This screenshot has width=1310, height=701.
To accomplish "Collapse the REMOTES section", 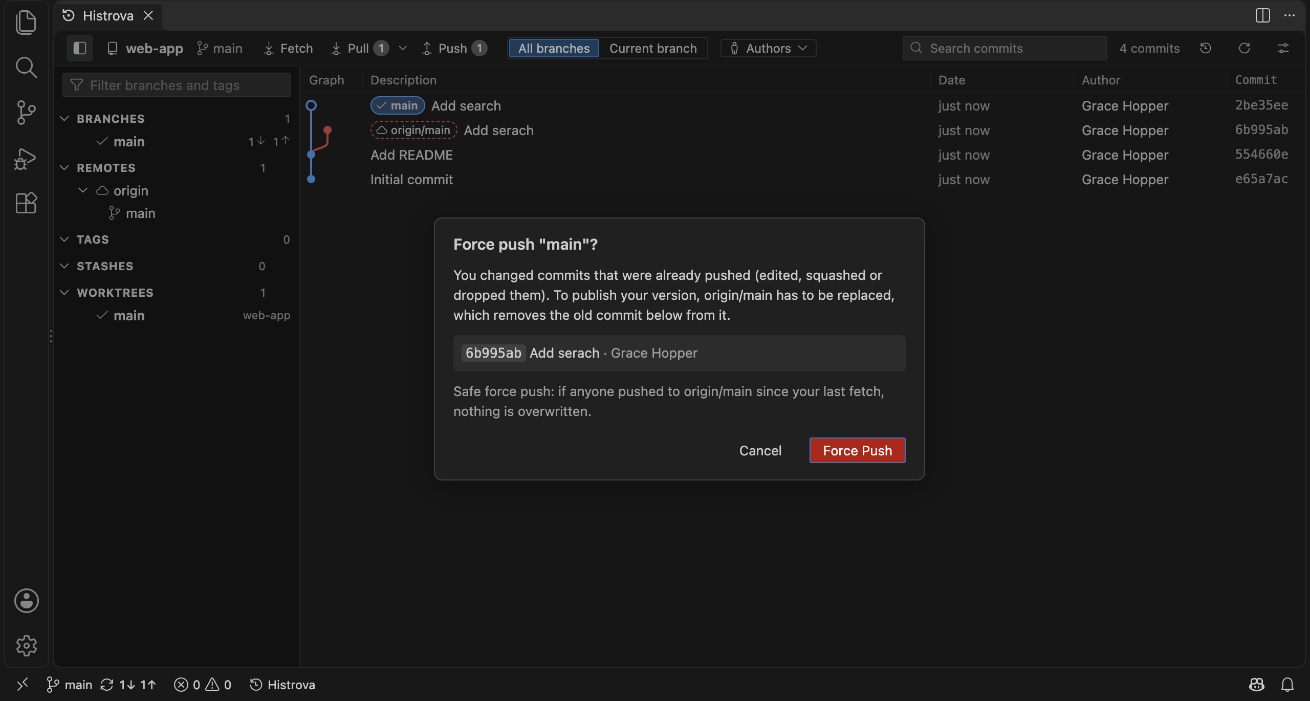I will pos(64,168).
